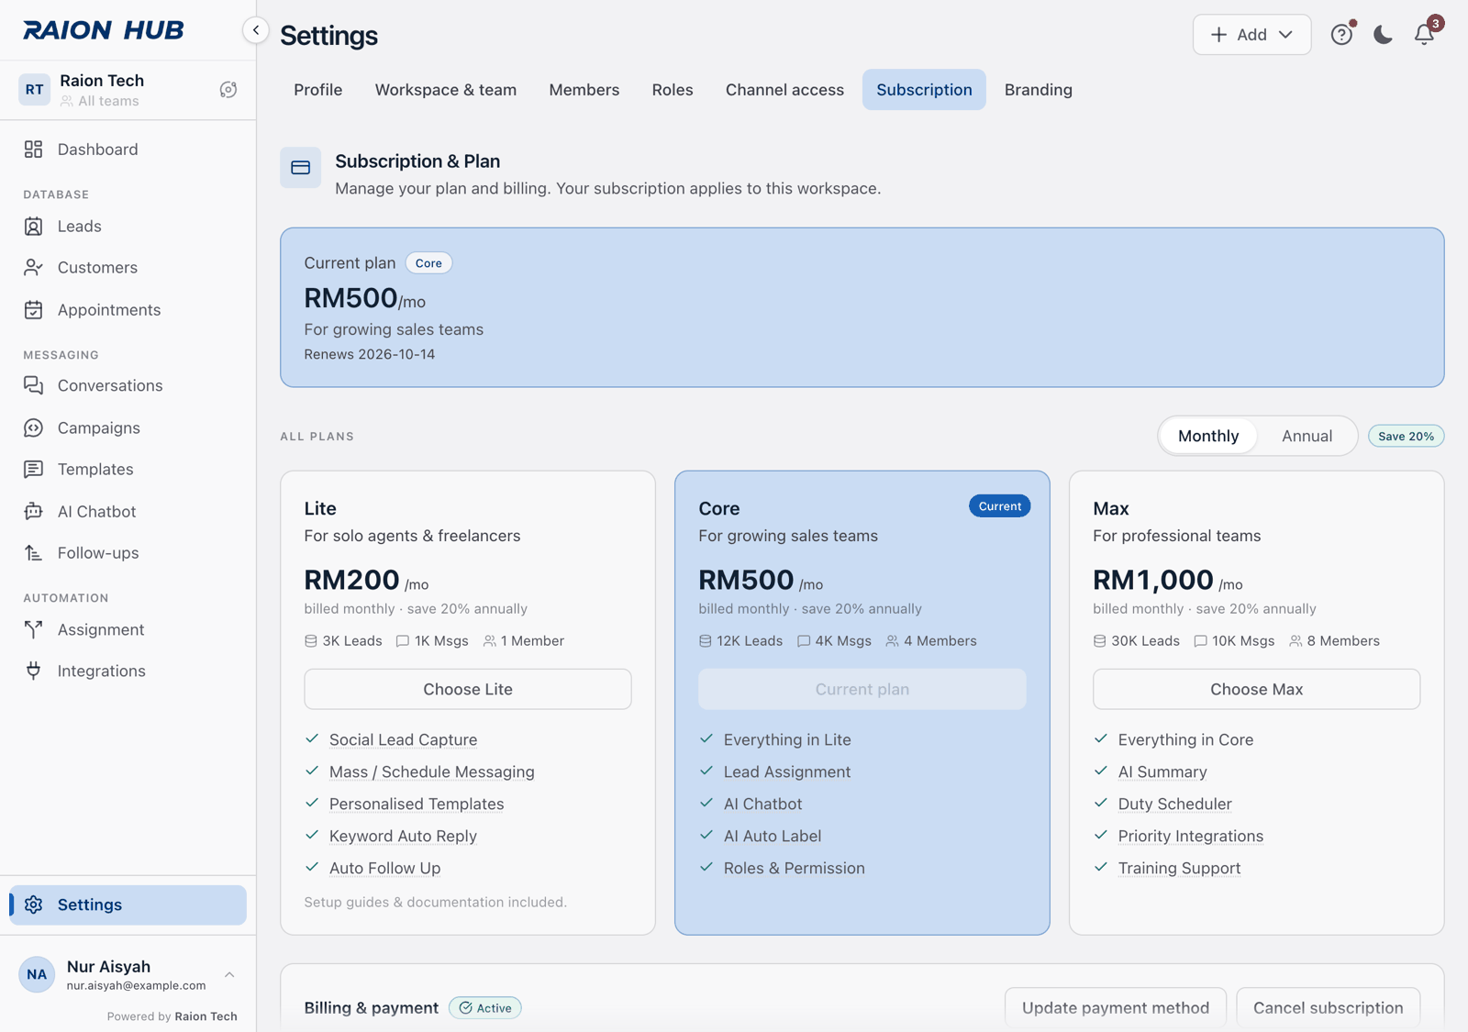Open the Channel access tab
The height and width of the screenshot is (1032, 1468).
coord(784,90)
